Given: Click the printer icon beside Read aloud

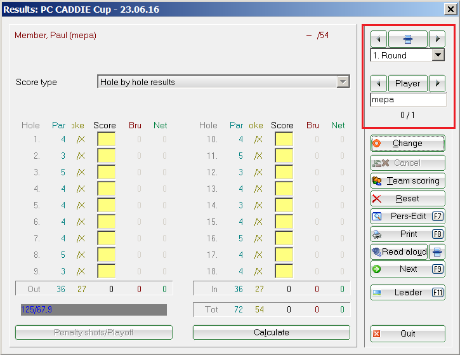Looking at the screenshot, I should click(x=437, y=252).
